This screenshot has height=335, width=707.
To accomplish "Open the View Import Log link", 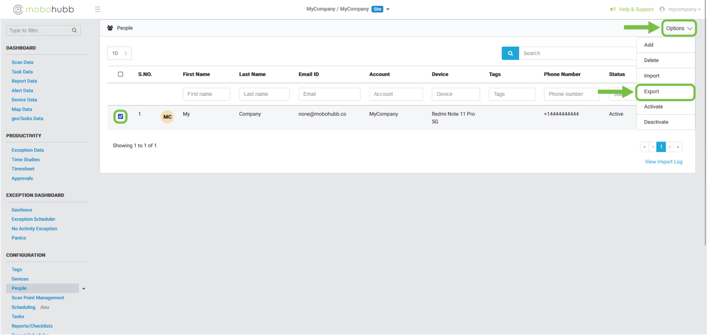I will click(663, 162).
